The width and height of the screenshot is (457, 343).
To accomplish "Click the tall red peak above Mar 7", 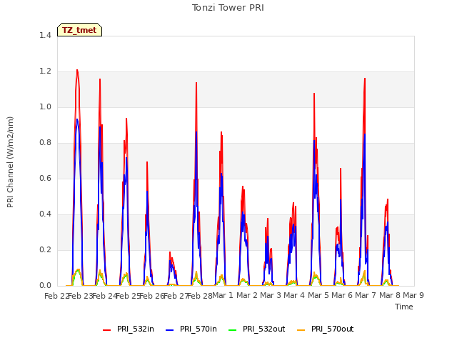I will click(365, 79).
